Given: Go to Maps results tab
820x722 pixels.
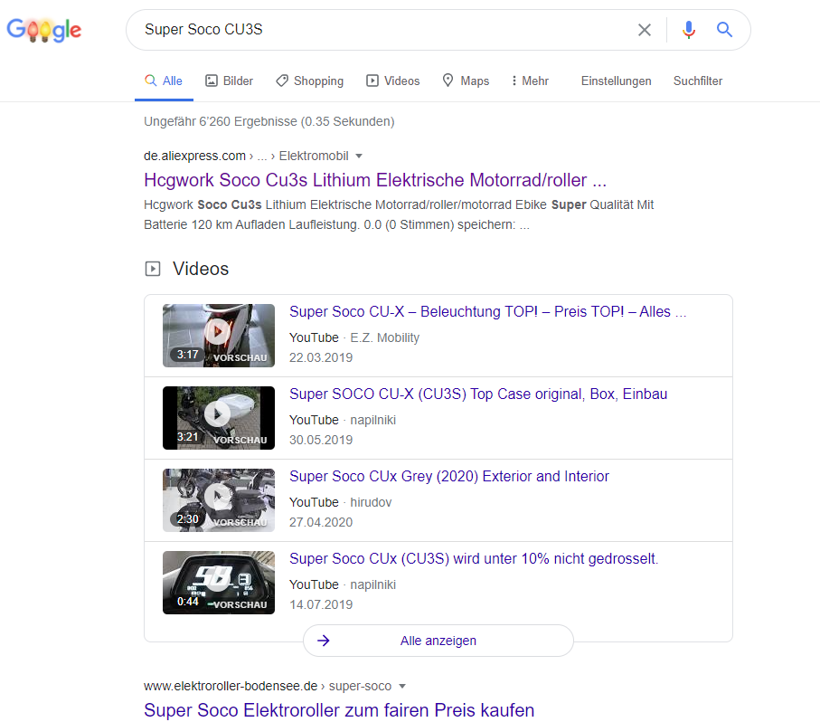Looking at the screenshot, I should (x=466, y=81).
